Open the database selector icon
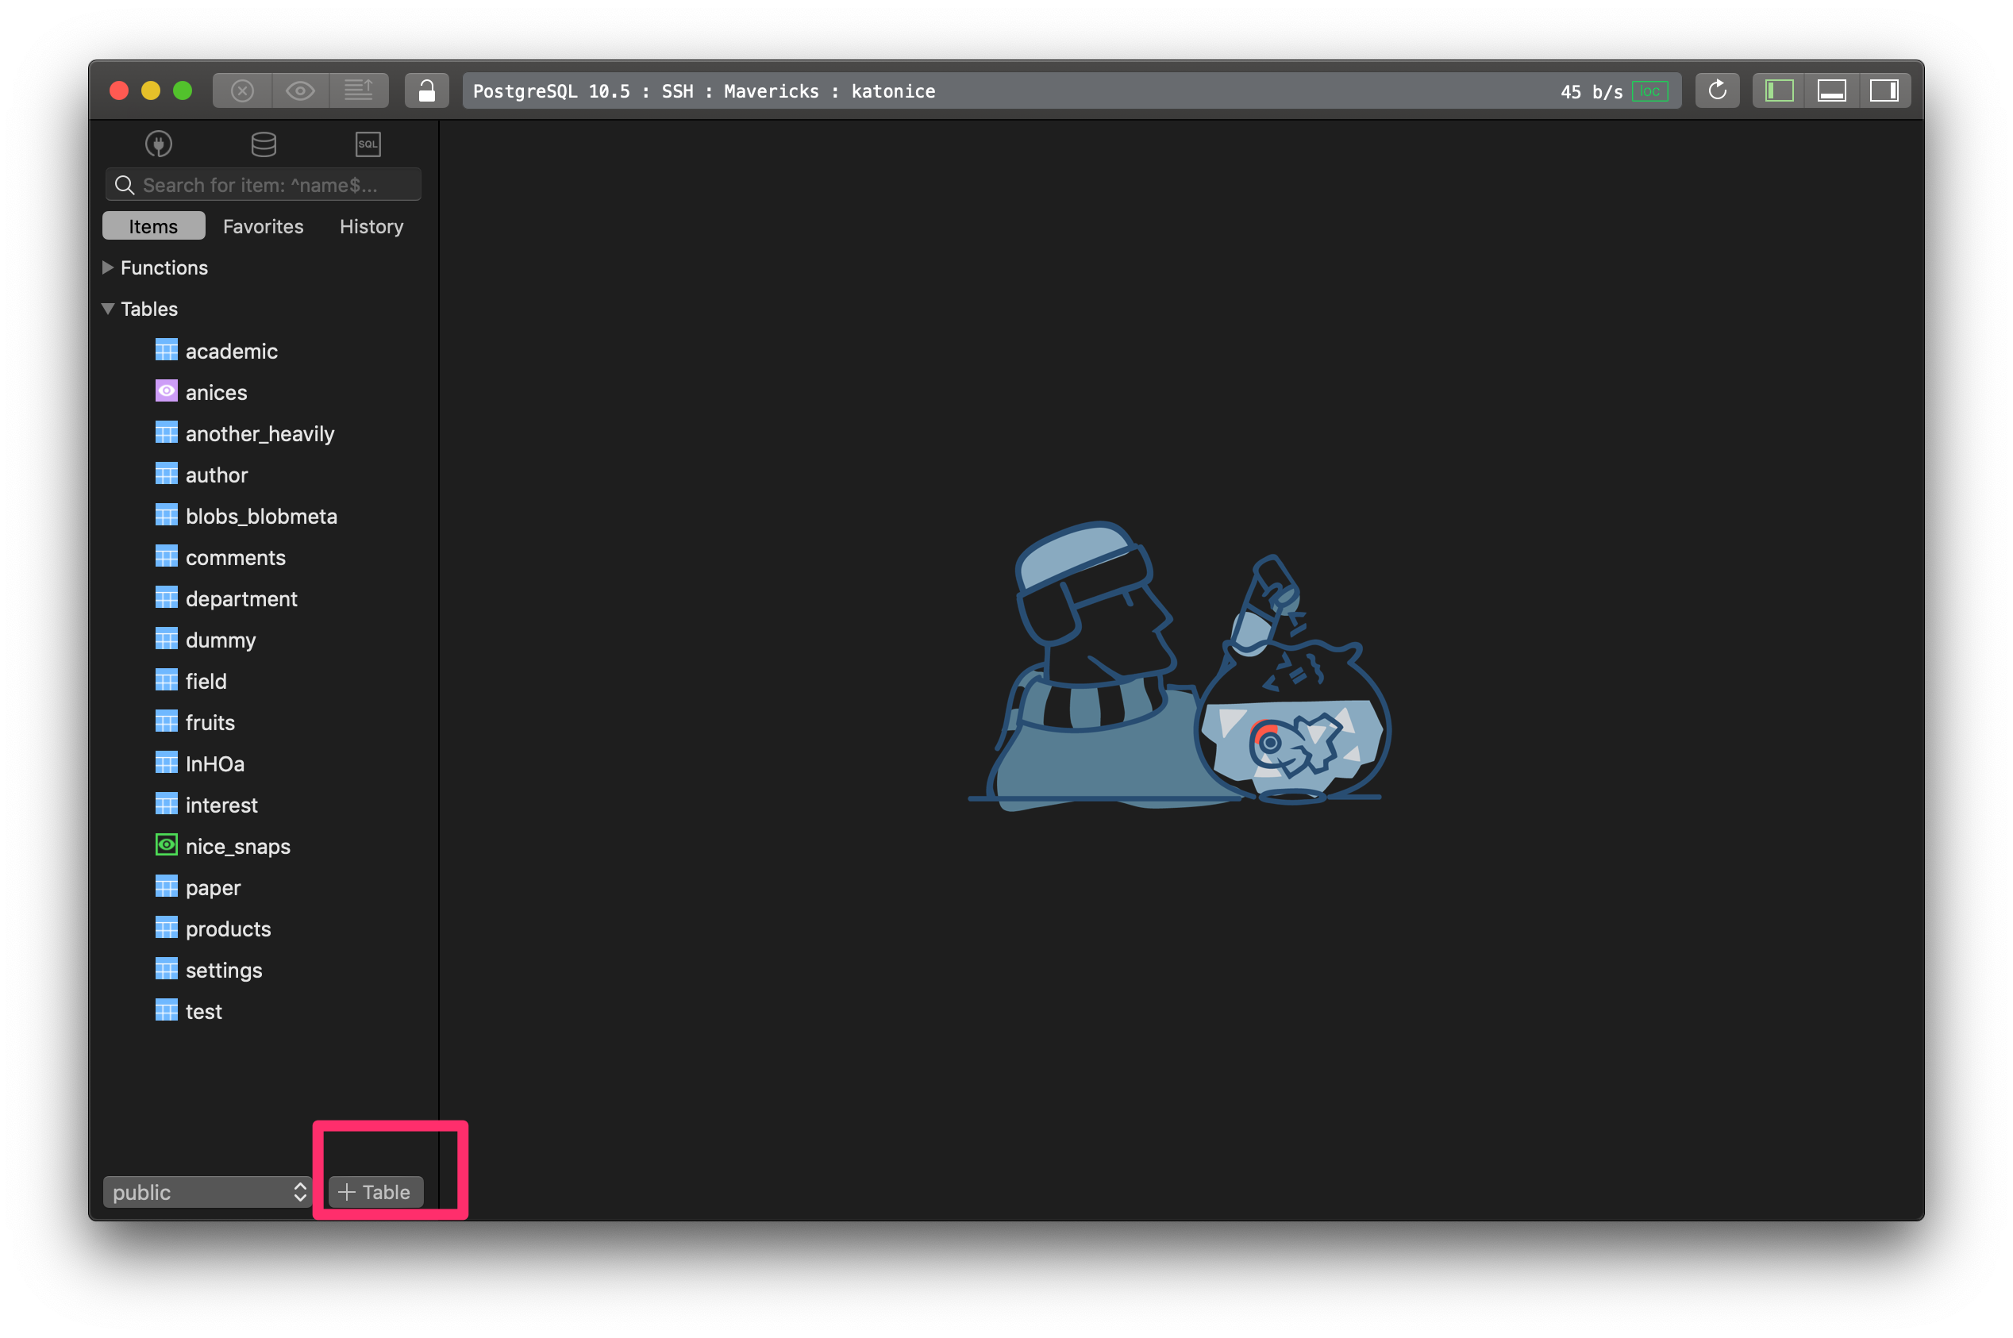This screenshot has width=2013, height=1338. tap(263, 144)
